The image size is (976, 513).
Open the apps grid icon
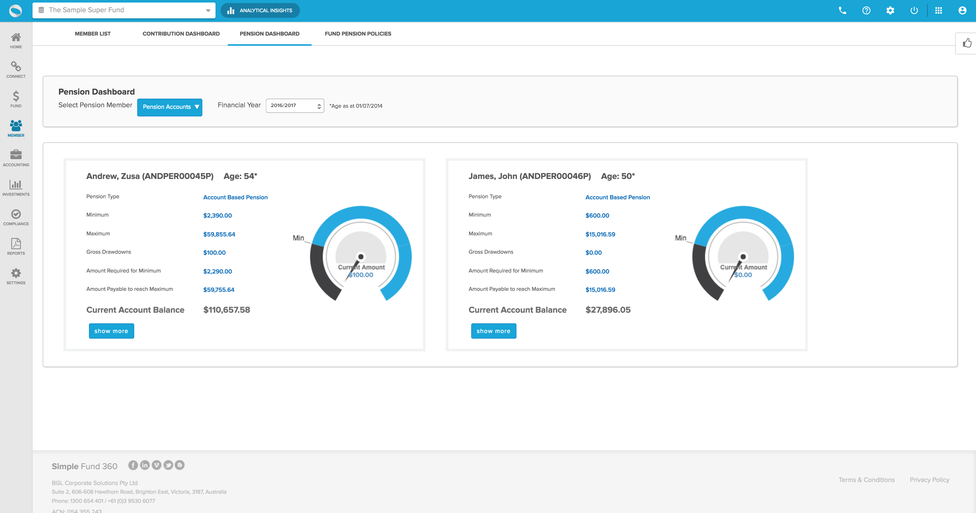(x=938, y=11)
